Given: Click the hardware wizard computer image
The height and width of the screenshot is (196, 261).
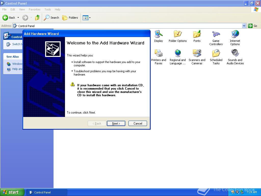Looking at the screenshot, I should pyautogui.click(x=53, y=49).
